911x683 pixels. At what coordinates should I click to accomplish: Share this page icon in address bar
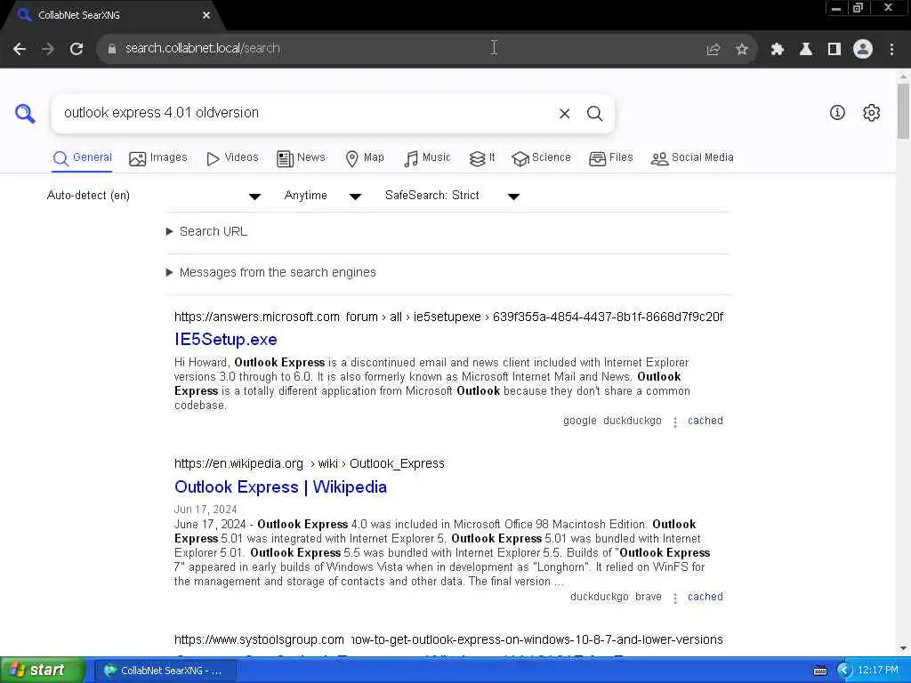pyautogui.click(x=713, y=50)
